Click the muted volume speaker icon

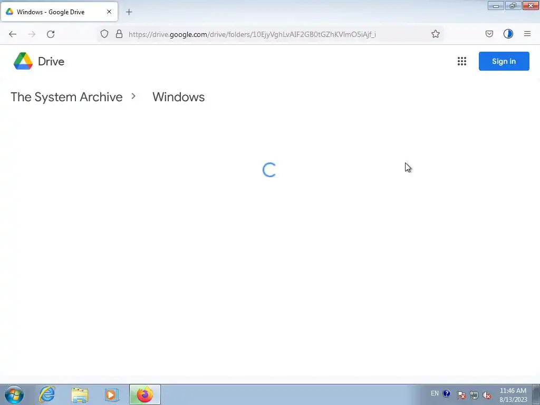click(487, 395)
